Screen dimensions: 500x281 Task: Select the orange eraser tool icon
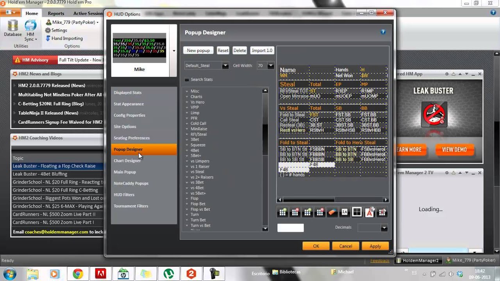point(332,212)
